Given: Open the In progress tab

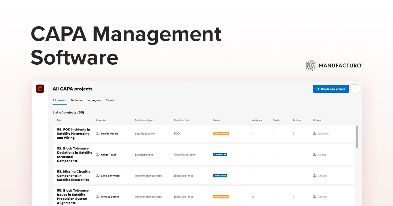Looking at the screenshot, I should click(94, 100).
